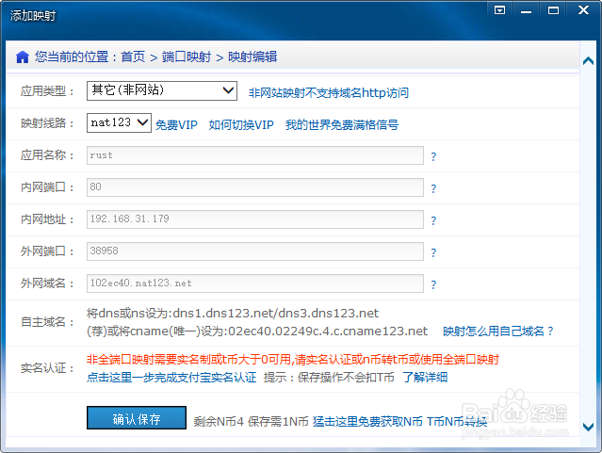Open the 首页 breadcrumb link
This screenshot has height=453, width=602.
(133, 57)
